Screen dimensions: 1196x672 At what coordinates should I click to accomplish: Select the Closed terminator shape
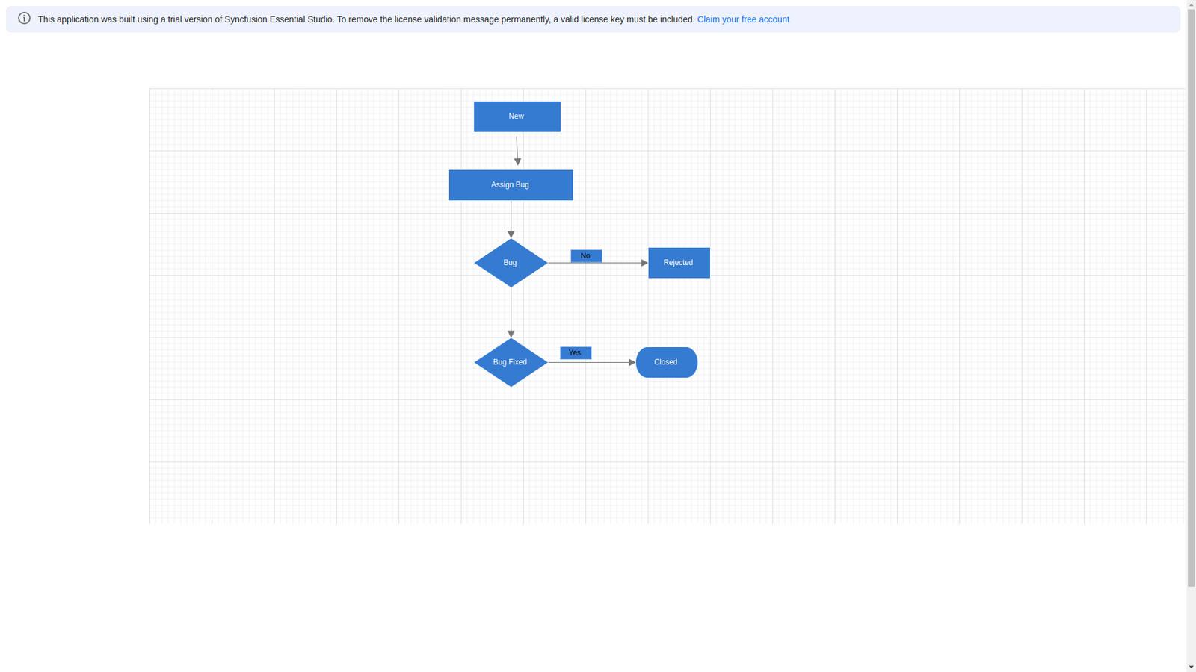[666, 363]
